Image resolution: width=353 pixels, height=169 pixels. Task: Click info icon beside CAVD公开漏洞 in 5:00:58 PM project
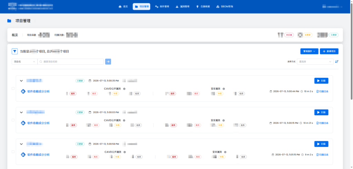coord(124,152)
